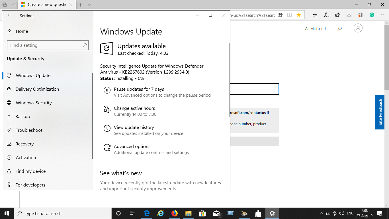Image resolution: width=389 pixels, height=219 pixels.
Task: Show hidden tray icons chevron
Action: point(321,213)
